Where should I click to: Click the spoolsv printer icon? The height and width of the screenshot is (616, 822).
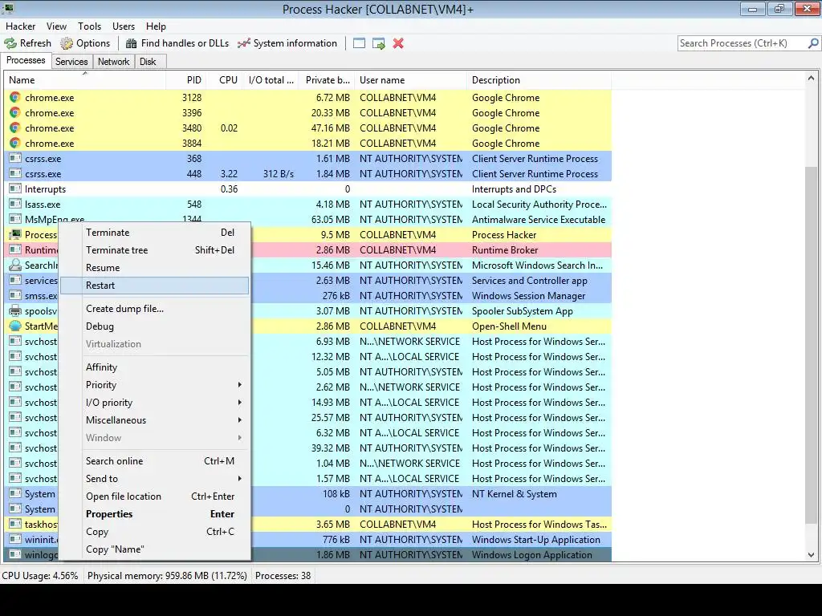coord(15,310)
